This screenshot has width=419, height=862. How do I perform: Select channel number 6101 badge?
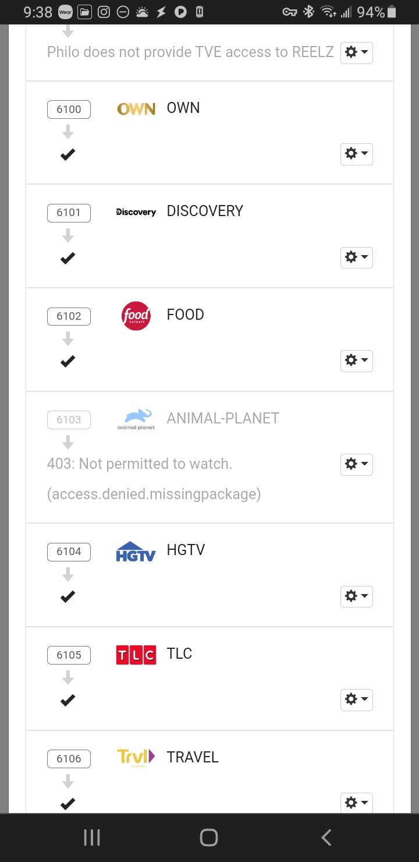click(x=69, y=213)
